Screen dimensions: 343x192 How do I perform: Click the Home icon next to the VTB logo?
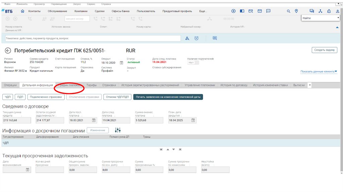[22, 11]
